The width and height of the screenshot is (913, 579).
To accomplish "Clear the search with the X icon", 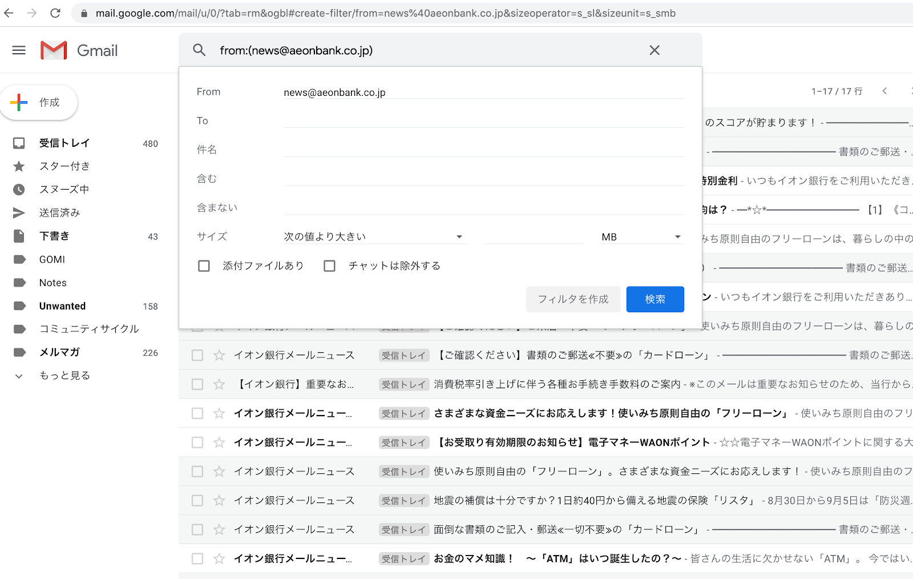I will tap(655, 50).
